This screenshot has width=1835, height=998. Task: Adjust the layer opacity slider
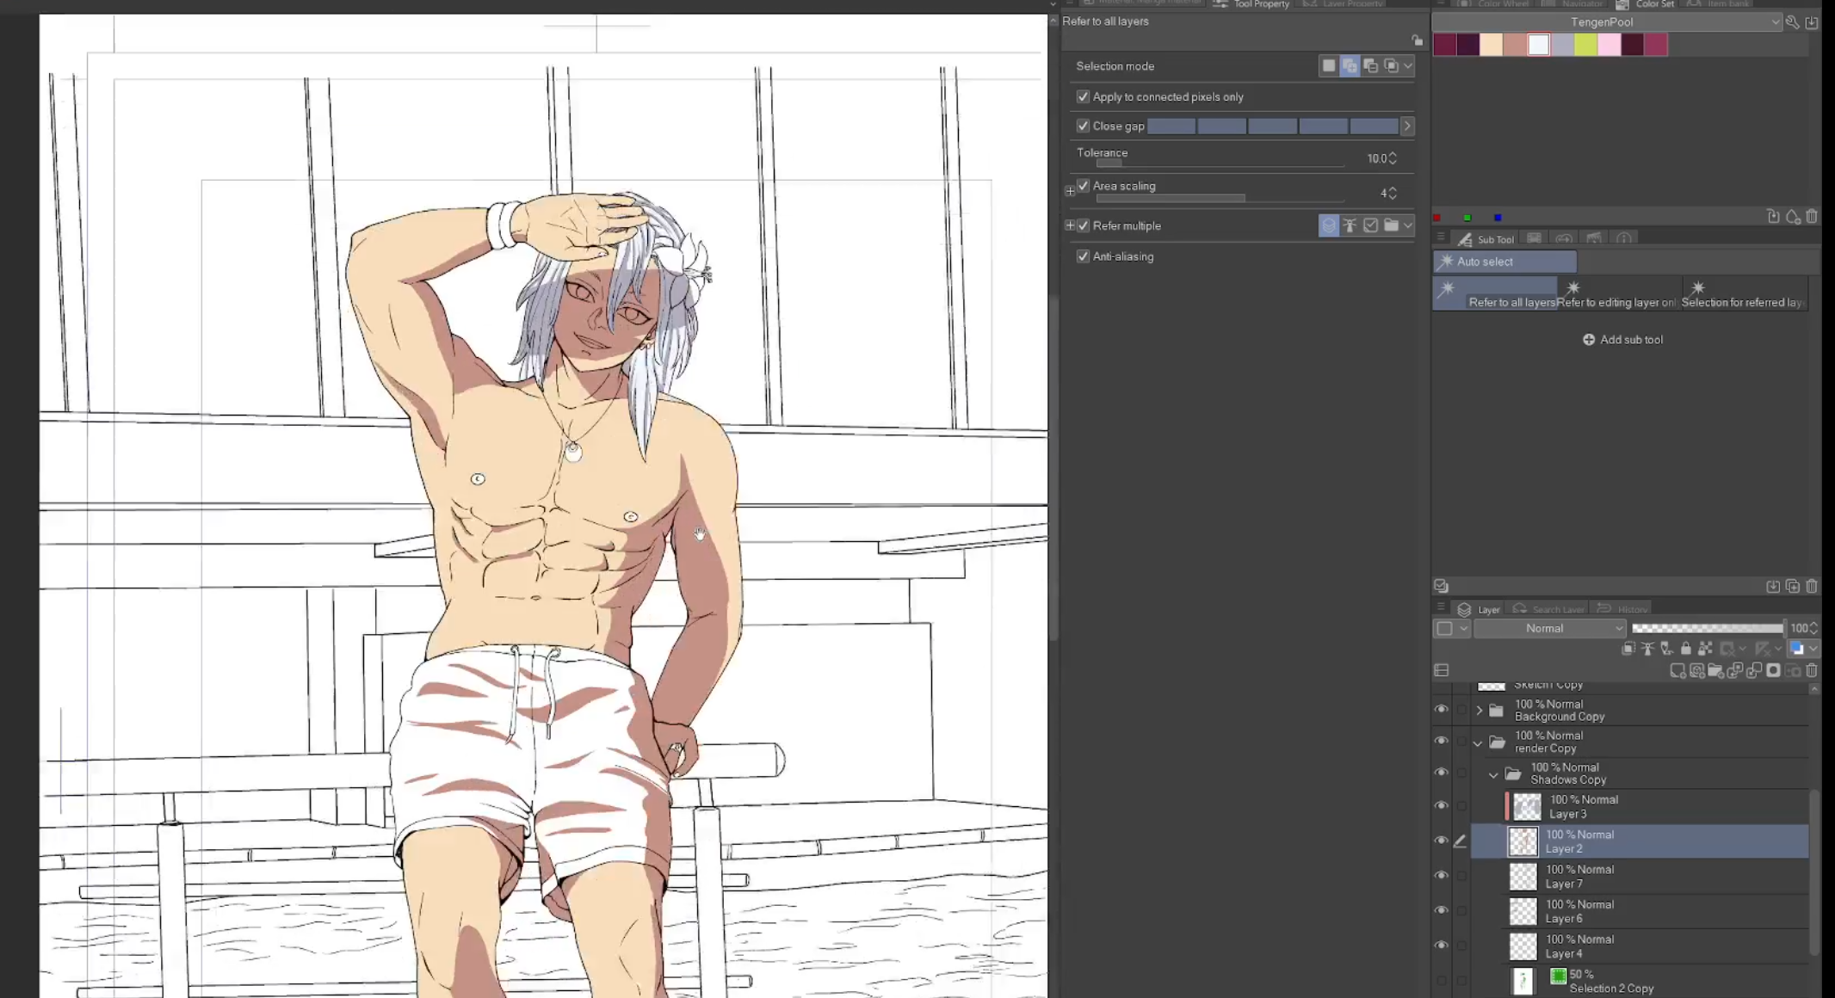click(x=1708, y=629)
